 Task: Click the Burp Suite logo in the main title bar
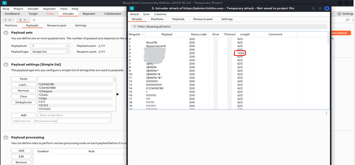click(x=5, y=3)
